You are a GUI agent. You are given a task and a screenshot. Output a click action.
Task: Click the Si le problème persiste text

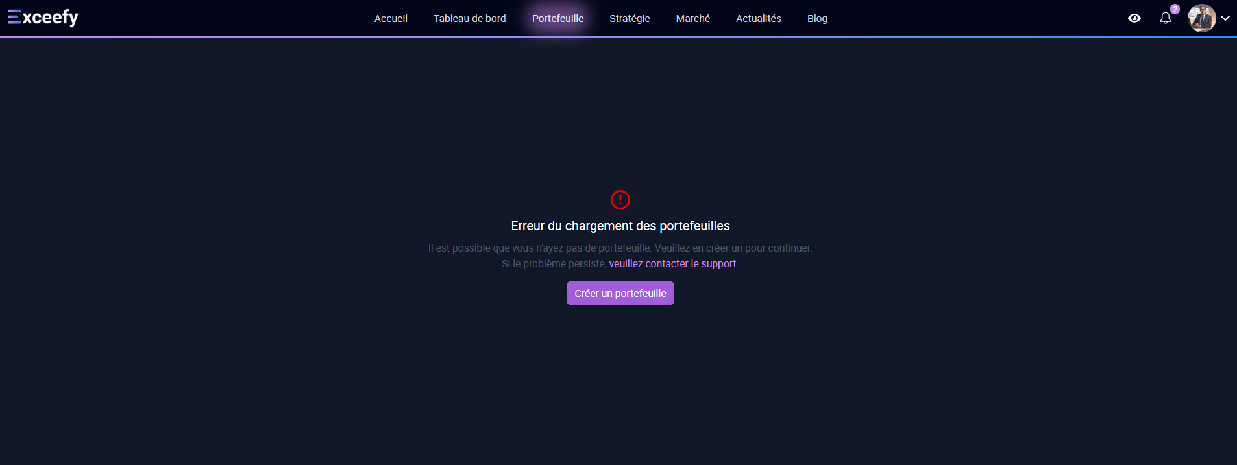click(x=554, y=264)
